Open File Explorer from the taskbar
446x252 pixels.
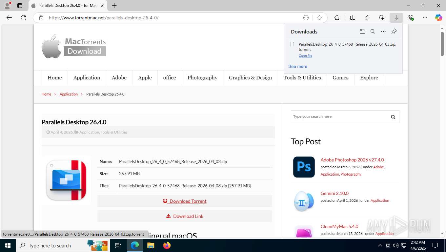151,245
